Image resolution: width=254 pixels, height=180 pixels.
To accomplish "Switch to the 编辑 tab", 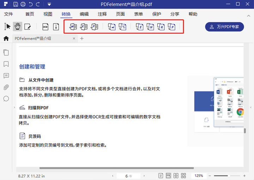I will (84, 14).
